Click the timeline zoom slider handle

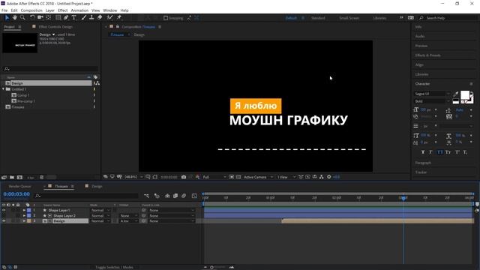[x=211, y=267]
